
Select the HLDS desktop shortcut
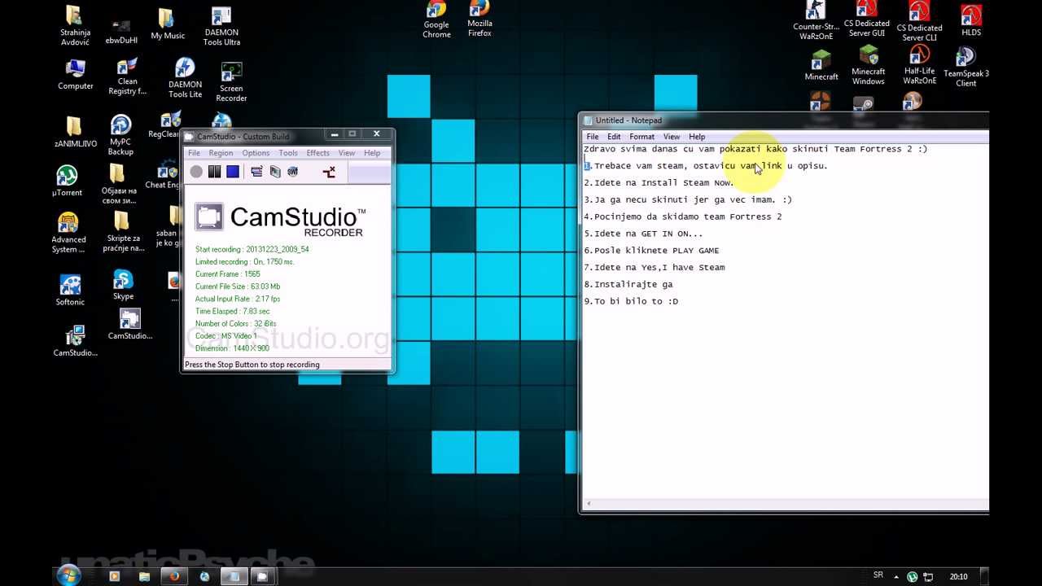(x=970, y=20)
